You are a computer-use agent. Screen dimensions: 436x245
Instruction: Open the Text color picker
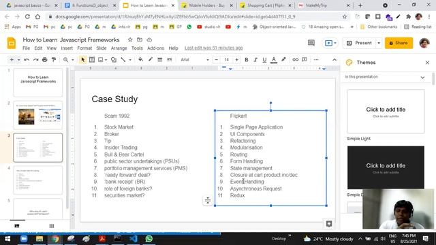[x=274, y=60]
